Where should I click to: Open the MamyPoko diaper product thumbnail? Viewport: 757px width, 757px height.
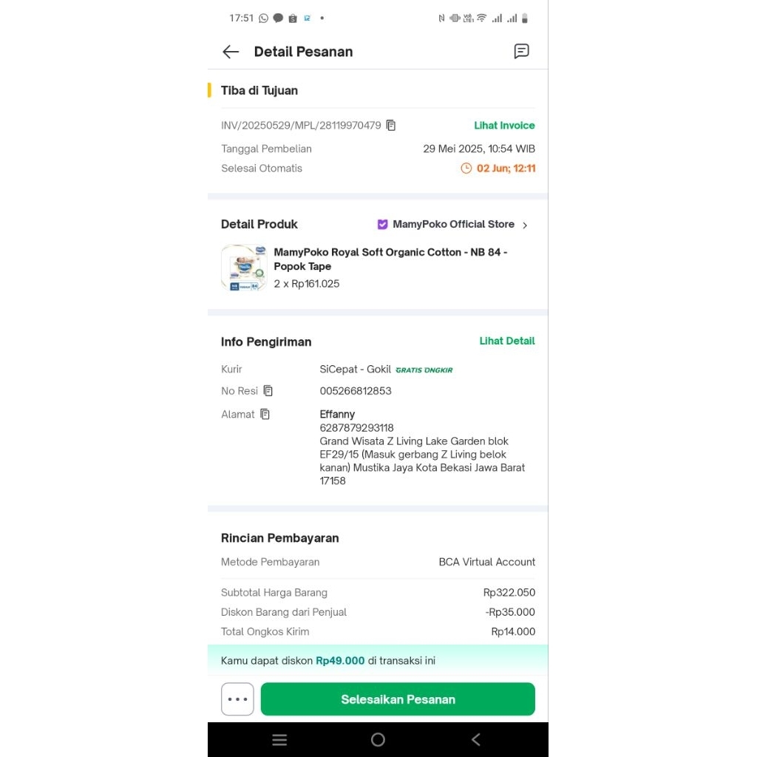pyautogui.click(x=243, y=268)
